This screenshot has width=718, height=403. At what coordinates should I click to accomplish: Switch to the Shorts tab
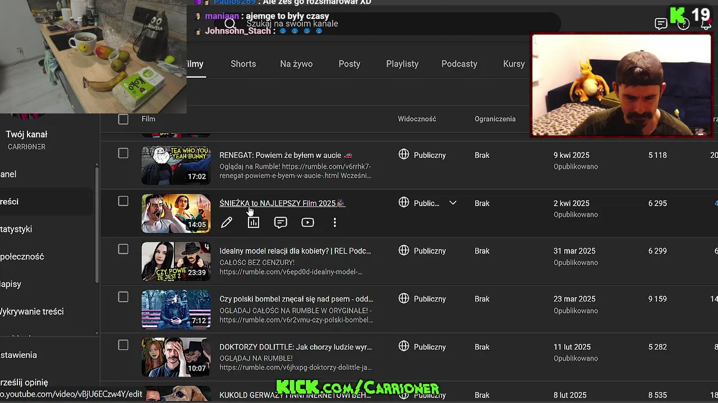pos(243,64)
